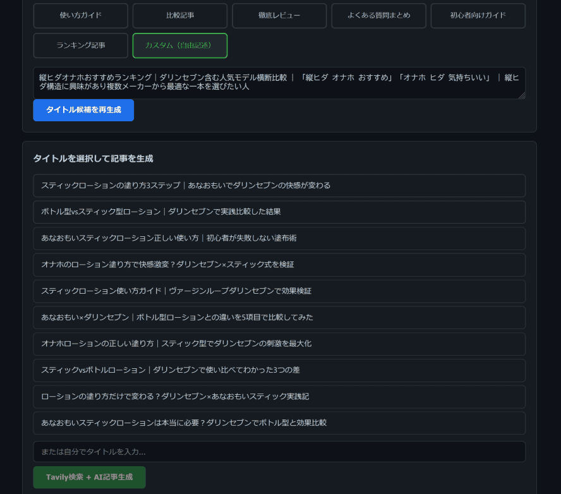Select the title ending with スティック実践記
561x494 pixels.
coord(279,397)
